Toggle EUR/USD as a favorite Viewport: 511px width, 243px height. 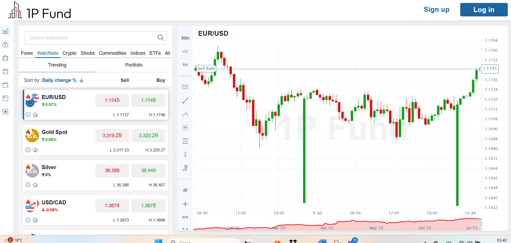[x=35, y=115]
